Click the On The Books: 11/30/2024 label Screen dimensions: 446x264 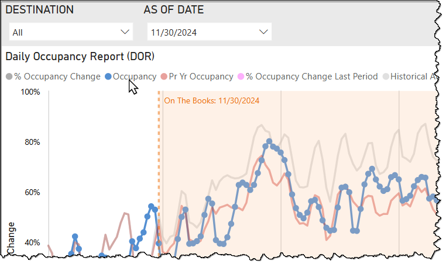[212, 101]
